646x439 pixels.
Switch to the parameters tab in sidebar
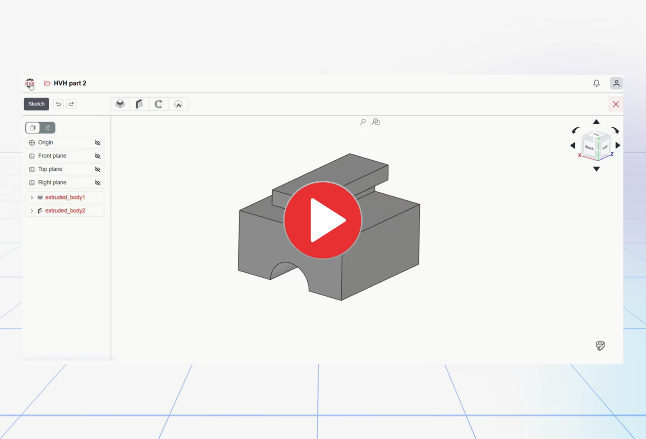click(x=48, y=128)
